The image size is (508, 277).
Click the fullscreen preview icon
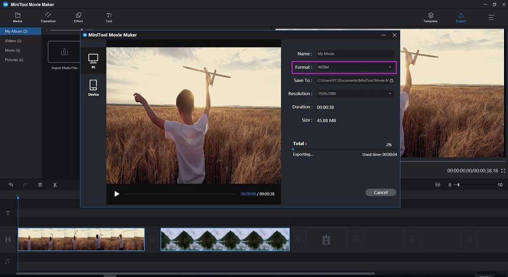click(503, 170)
